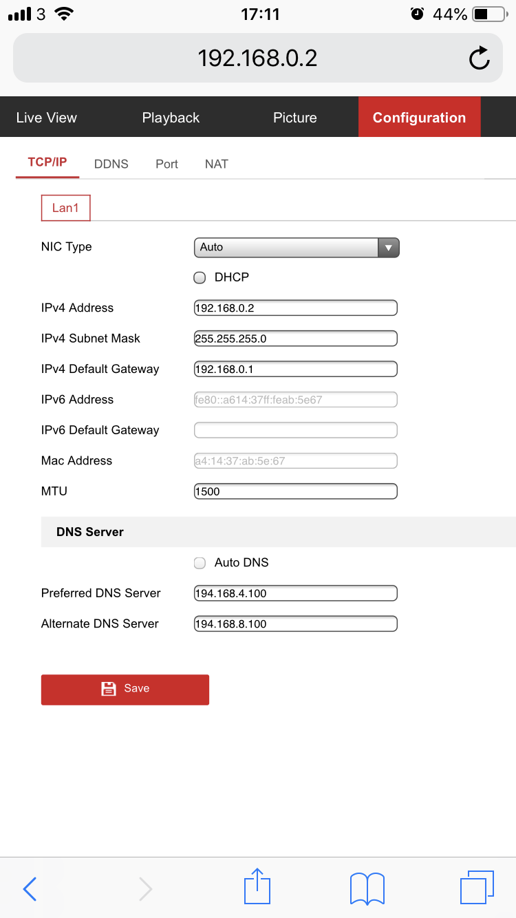Enable the Auto DNS checkbox
This screenshot has height=918, width=516.
[x=200, y=563]
